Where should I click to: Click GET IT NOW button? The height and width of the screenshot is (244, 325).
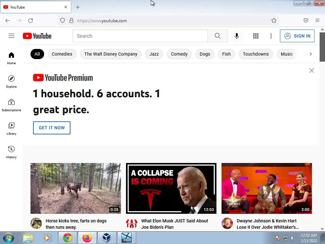pos(52,128)
